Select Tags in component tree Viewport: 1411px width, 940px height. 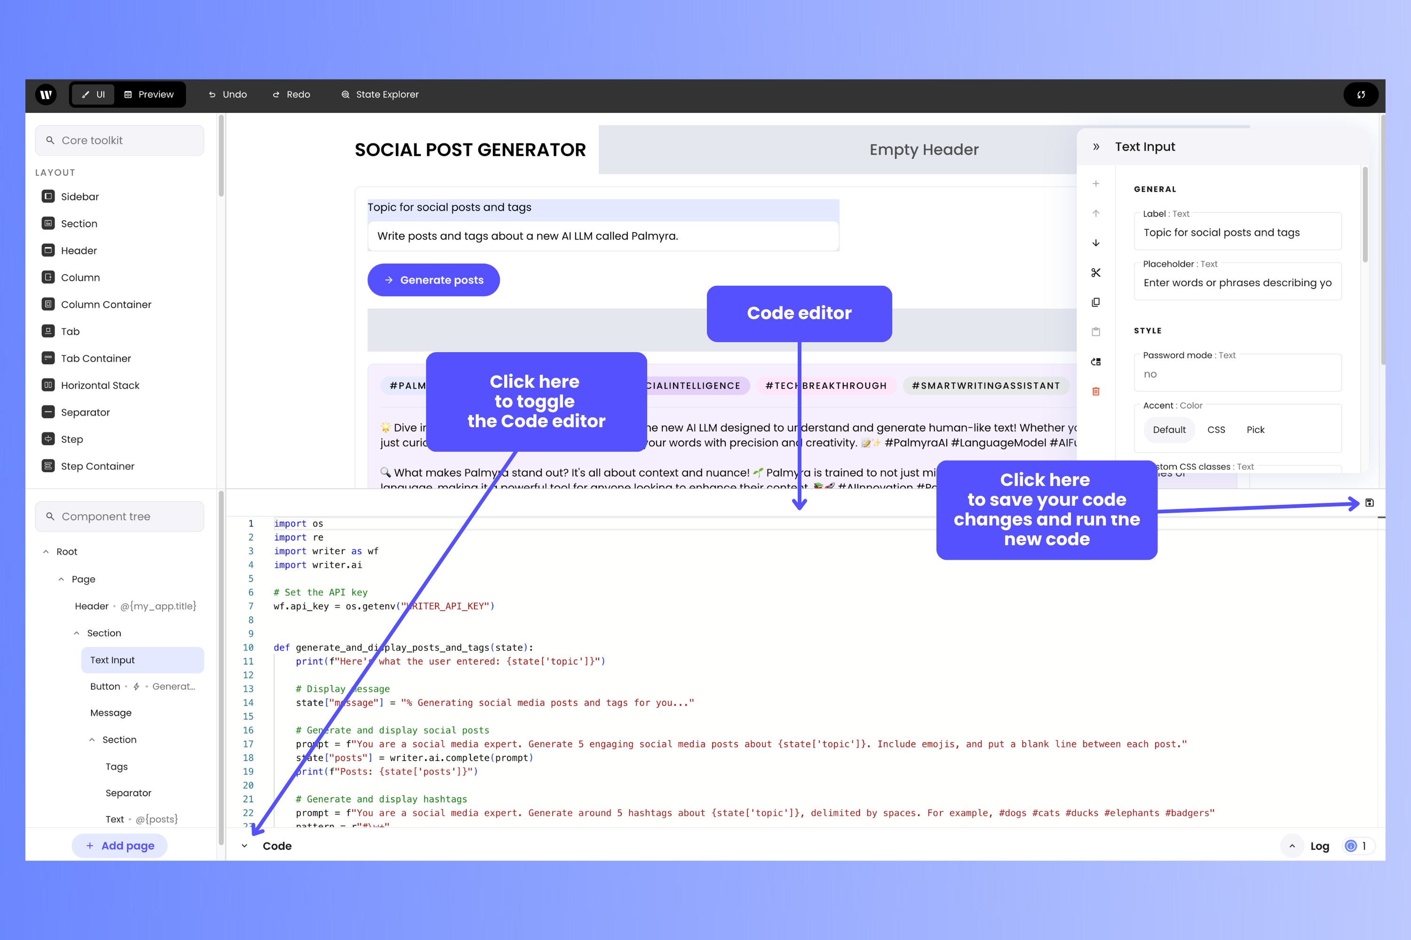tap(116, 767)
